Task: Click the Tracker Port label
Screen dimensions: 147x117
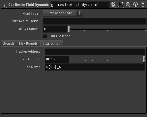Action: point(31,59)
